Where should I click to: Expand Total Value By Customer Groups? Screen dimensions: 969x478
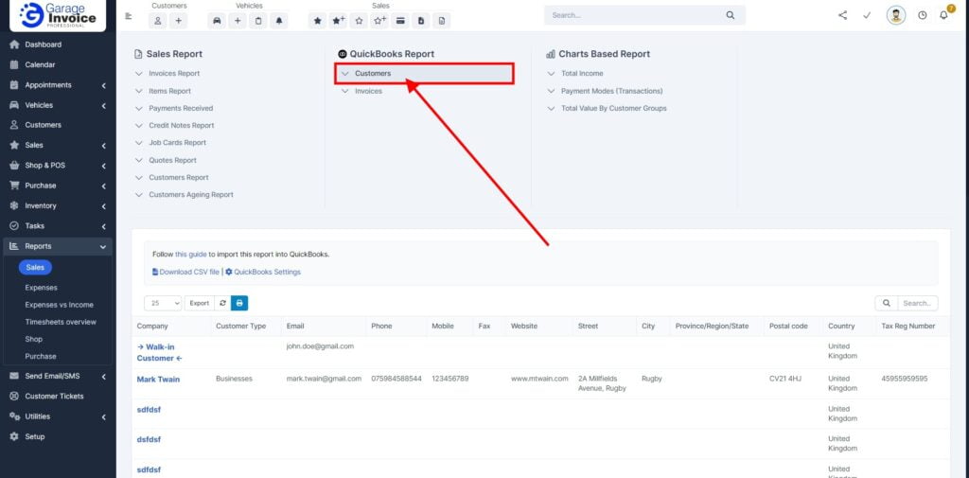point(613,108)
